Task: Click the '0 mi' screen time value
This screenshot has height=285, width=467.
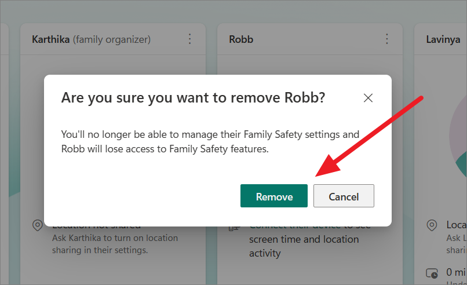Action: point(456,272)
